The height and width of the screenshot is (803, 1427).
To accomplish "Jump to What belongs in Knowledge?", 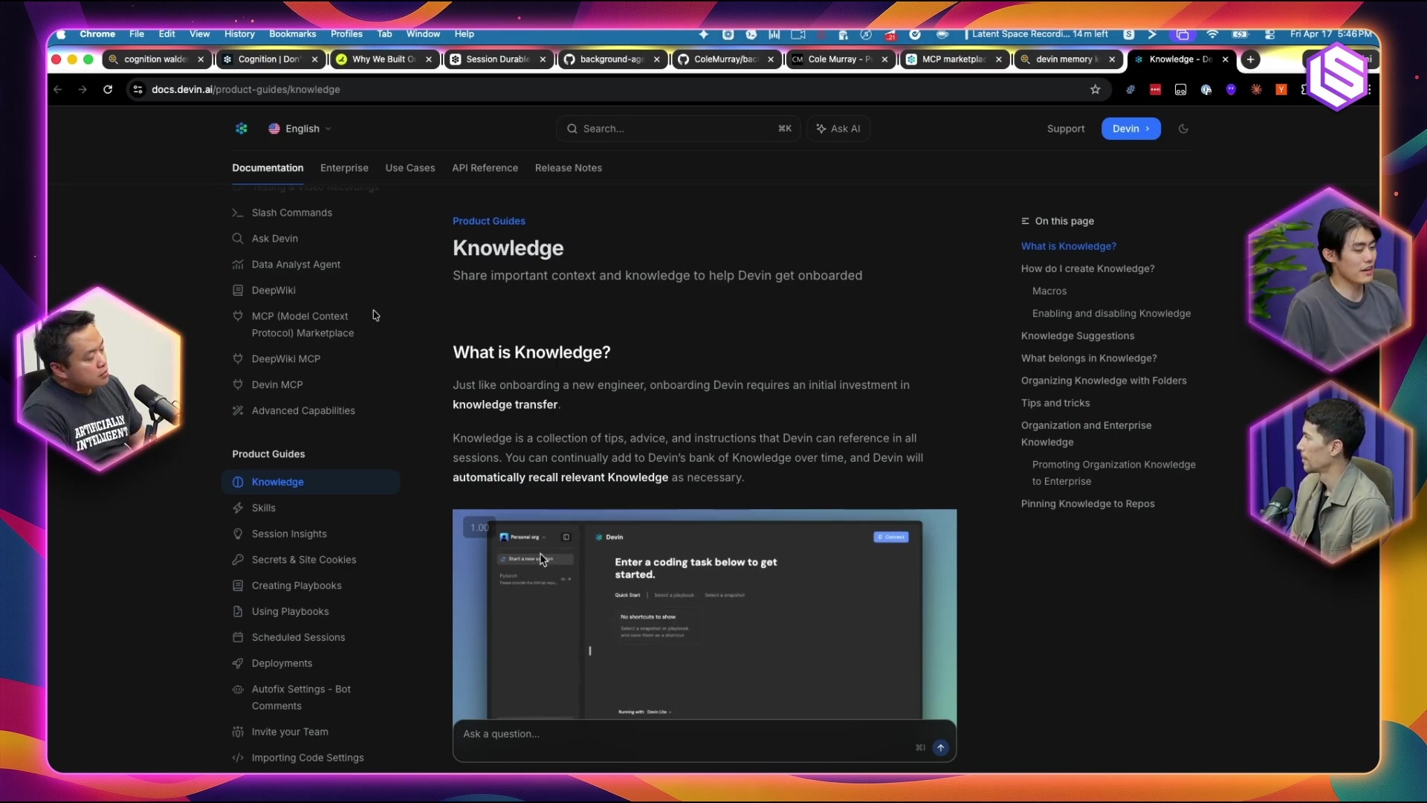I will tap(1089, 358).
